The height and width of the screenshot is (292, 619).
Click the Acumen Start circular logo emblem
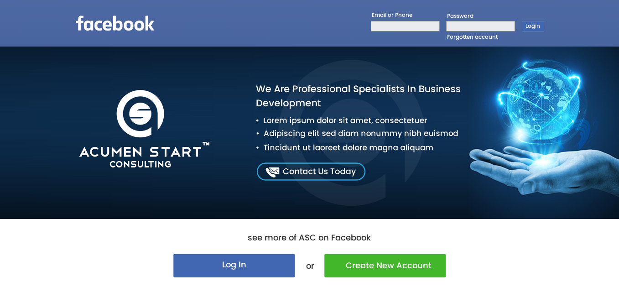point(140,114)
